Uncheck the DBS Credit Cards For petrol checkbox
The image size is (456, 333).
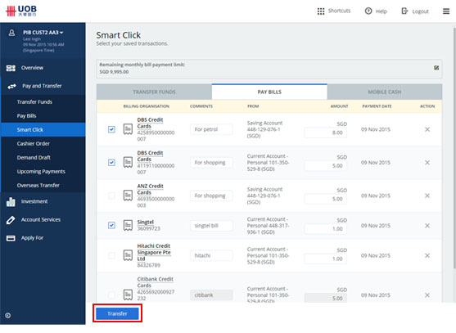pyautogui.click(x=111, y=129)
